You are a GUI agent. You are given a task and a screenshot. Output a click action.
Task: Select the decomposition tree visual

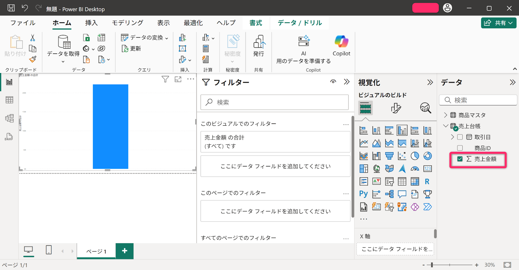click(x=389, y=194)
